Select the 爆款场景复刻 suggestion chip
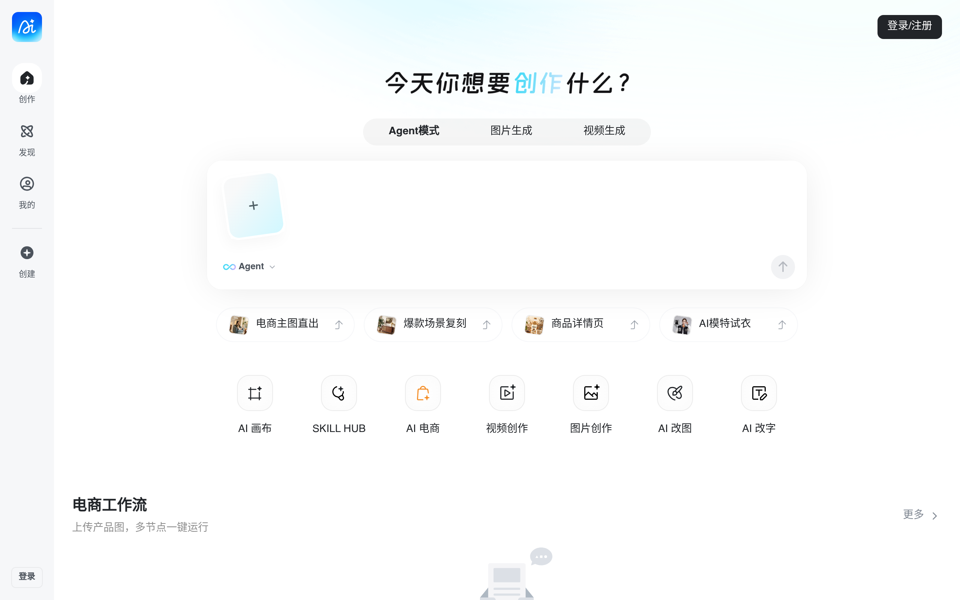Viewport: 960px width, 600px height. coord(433,324)
